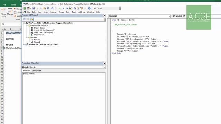The image size is (221, 124).
Task: Click the Visual Basic button in Excel ribbon
Action: [x=3, y=13]
